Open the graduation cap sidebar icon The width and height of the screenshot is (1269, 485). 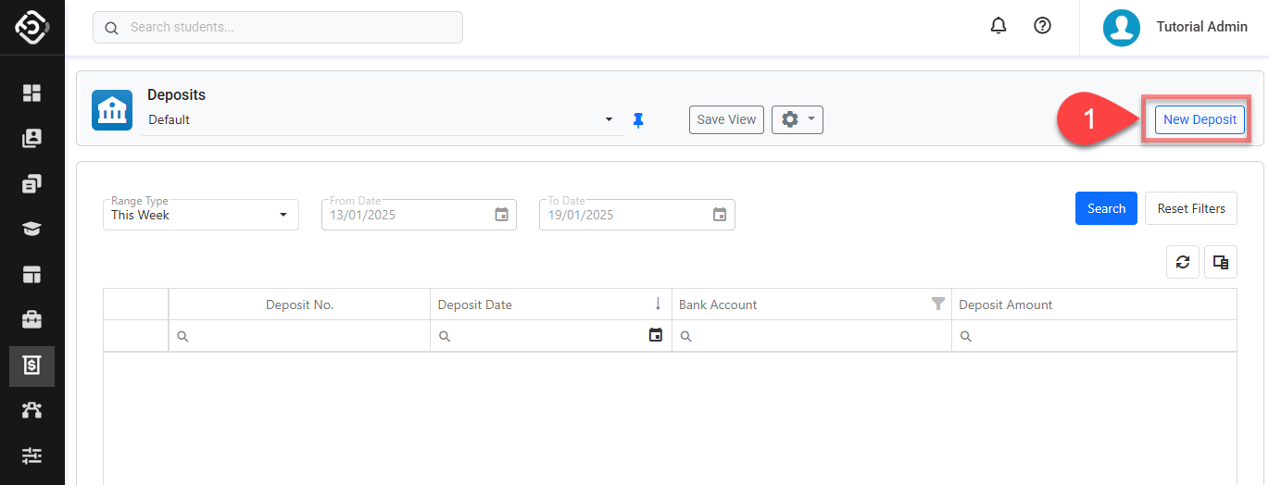pos(32,230)
